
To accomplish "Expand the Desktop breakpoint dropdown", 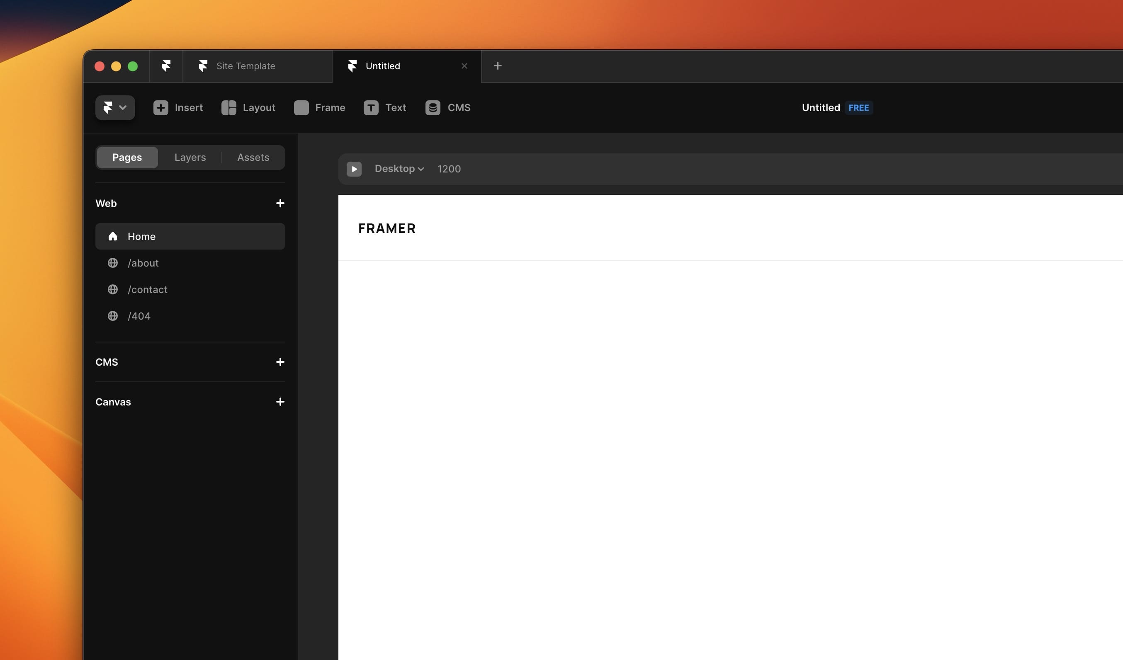I will (399, 169).
